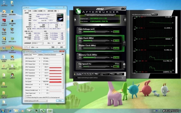Open the GPU Shader Clock sensor dropdown
Screen dimensions: 181x113
40,64
